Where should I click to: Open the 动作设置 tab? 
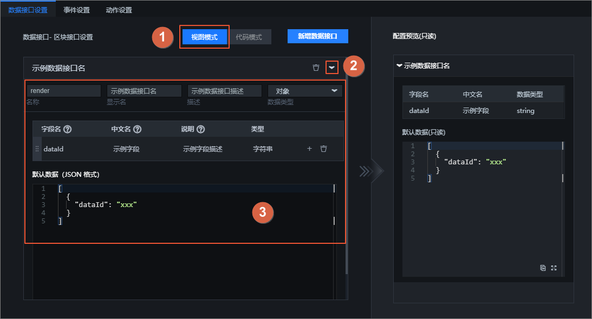[x=119, y=10]
